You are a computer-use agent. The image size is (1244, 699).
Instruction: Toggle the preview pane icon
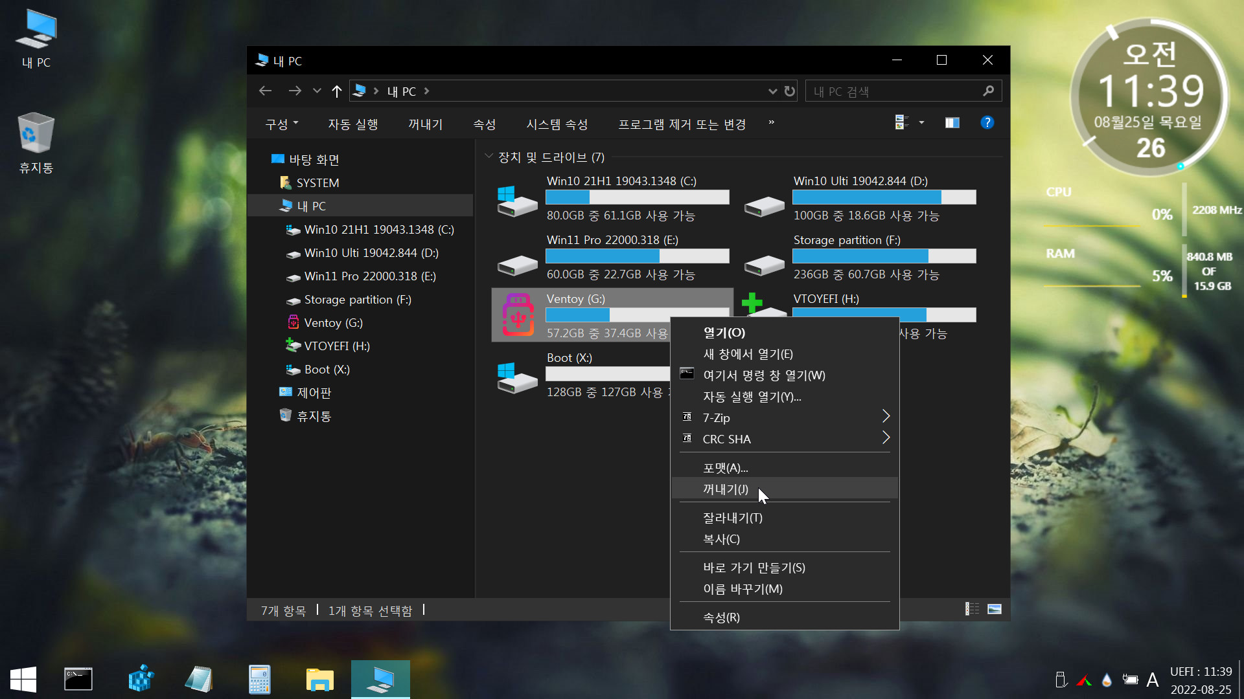pyautogui.click(x=952, y=122)
